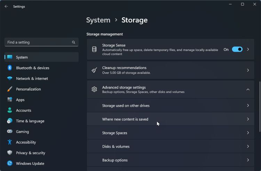Click the System breadcrumb link

click(98, 20)
